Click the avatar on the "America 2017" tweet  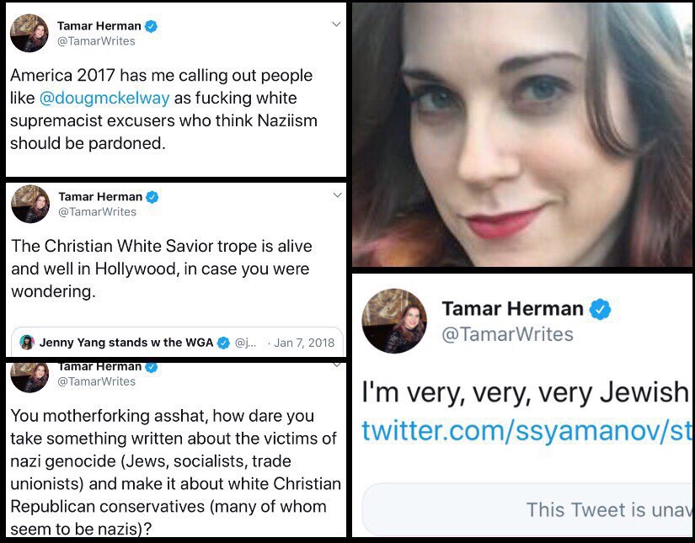click(29, 33)
